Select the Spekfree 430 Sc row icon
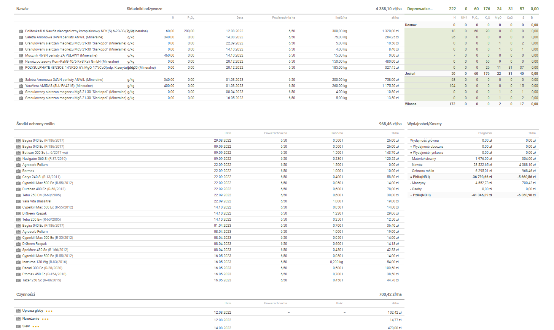 tap(18, 250)
